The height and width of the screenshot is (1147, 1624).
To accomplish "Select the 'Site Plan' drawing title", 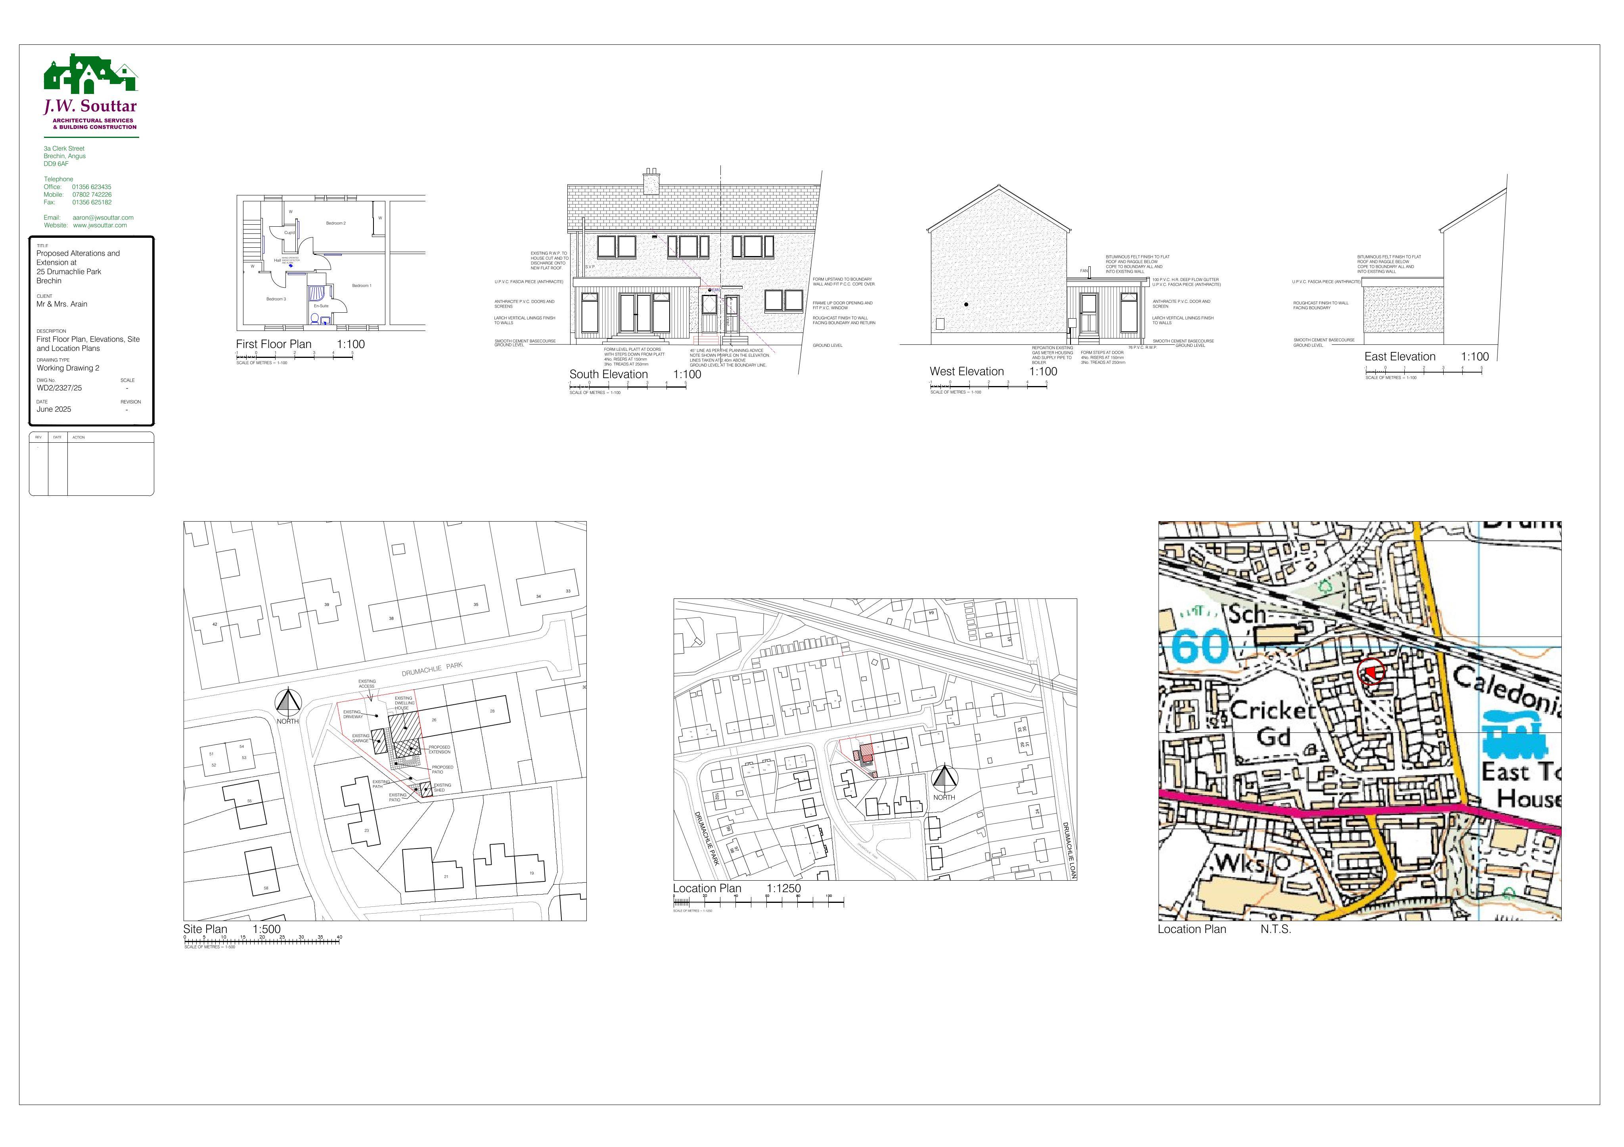I will click(205, 929).
